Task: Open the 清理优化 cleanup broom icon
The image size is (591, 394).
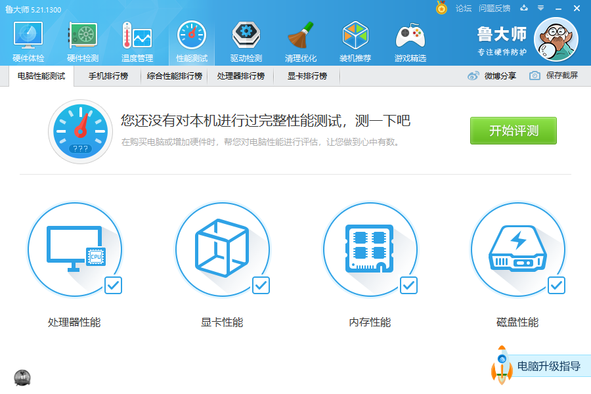Action: [301, 41]
